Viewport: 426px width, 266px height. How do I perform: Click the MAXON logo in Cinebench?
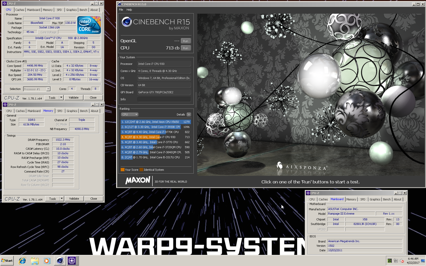(x=138, y=180)
